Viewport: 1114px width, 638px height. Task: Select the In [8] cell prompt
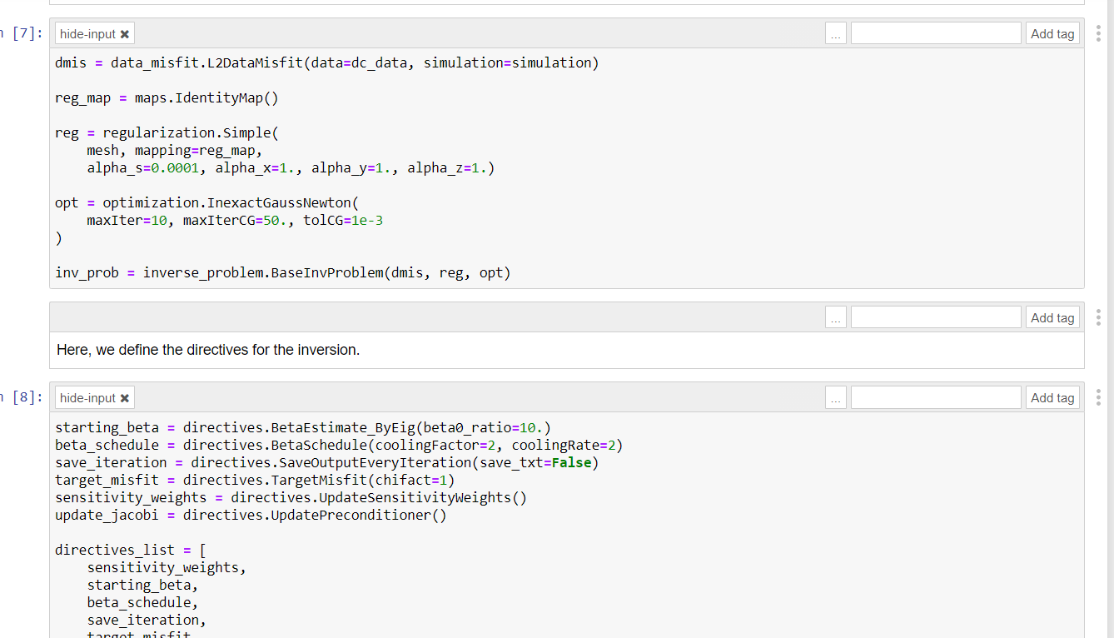click(22, 397)
